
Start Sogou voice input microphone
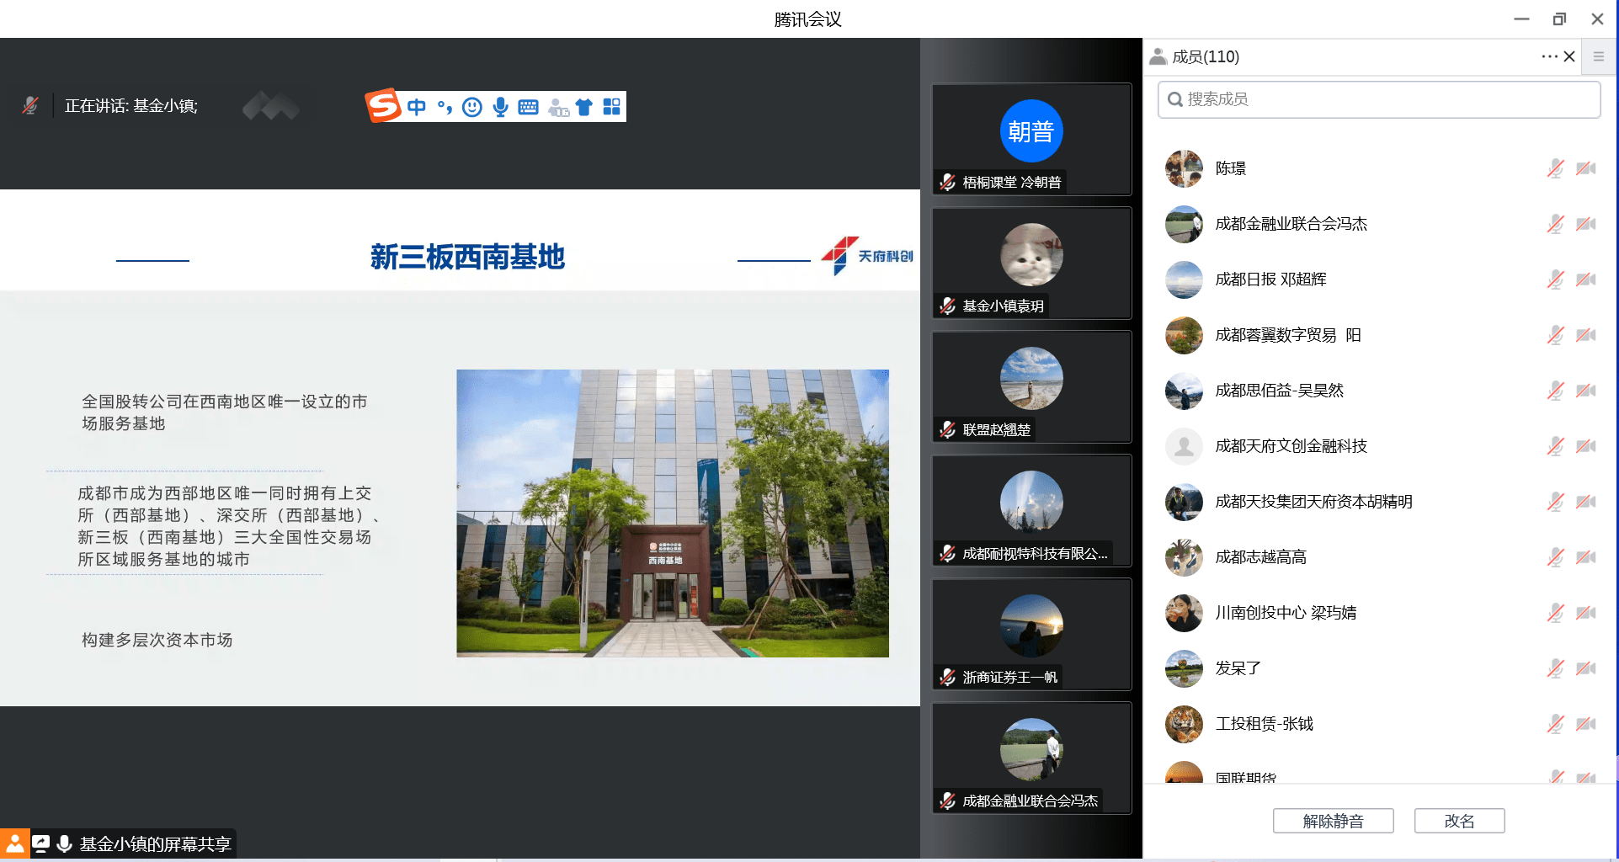pyautogui.click(x=500, y=107)
